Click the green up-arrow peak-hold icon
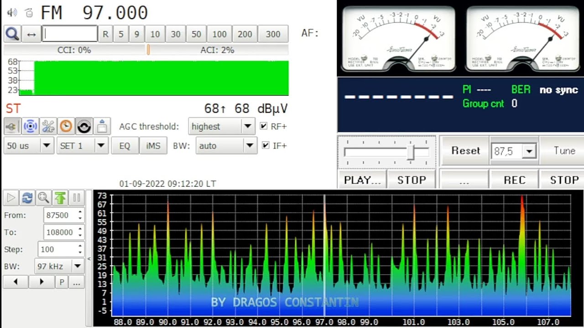Screen dimensions: 584x328 click(x=60, y=198)
